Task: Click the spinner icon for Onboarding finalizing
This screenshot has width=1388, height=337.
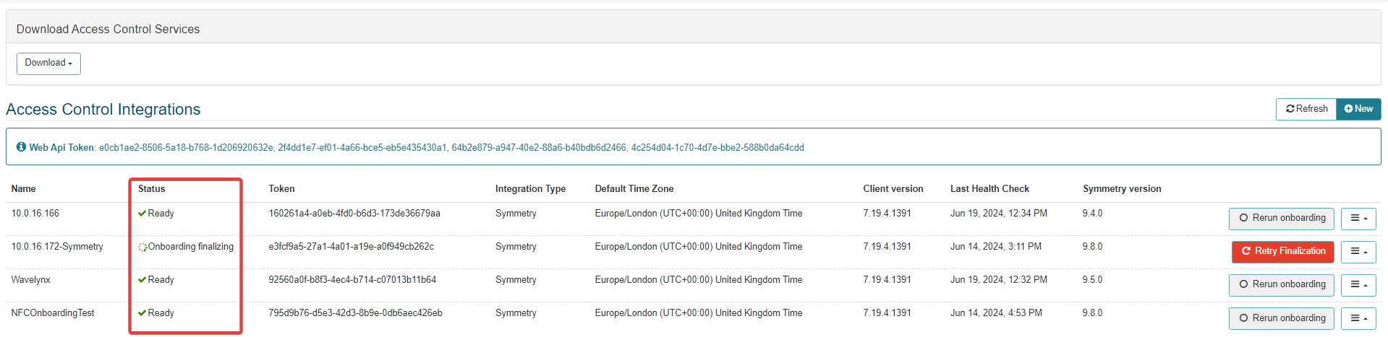Action: point(142,247)
